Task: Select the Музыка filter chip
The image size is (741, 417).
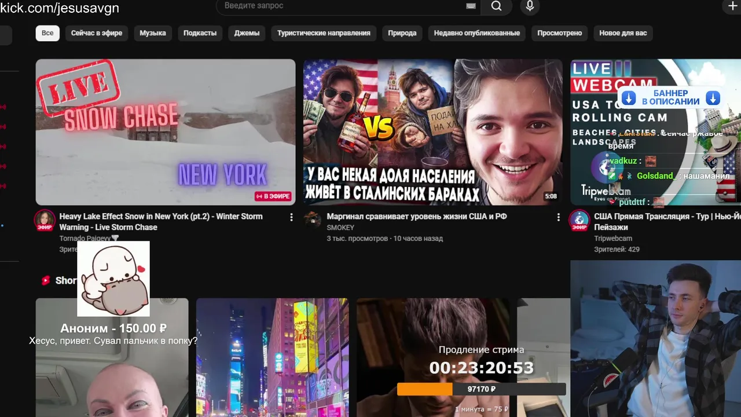Action: click(x=153, y=33)
